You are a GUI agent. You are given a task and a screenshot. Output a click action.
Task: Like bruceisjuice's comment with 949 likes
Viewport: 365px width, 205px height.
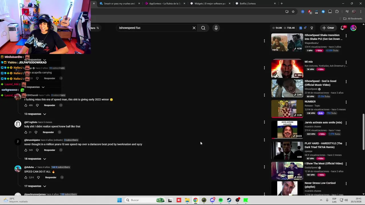click(26, 150)
